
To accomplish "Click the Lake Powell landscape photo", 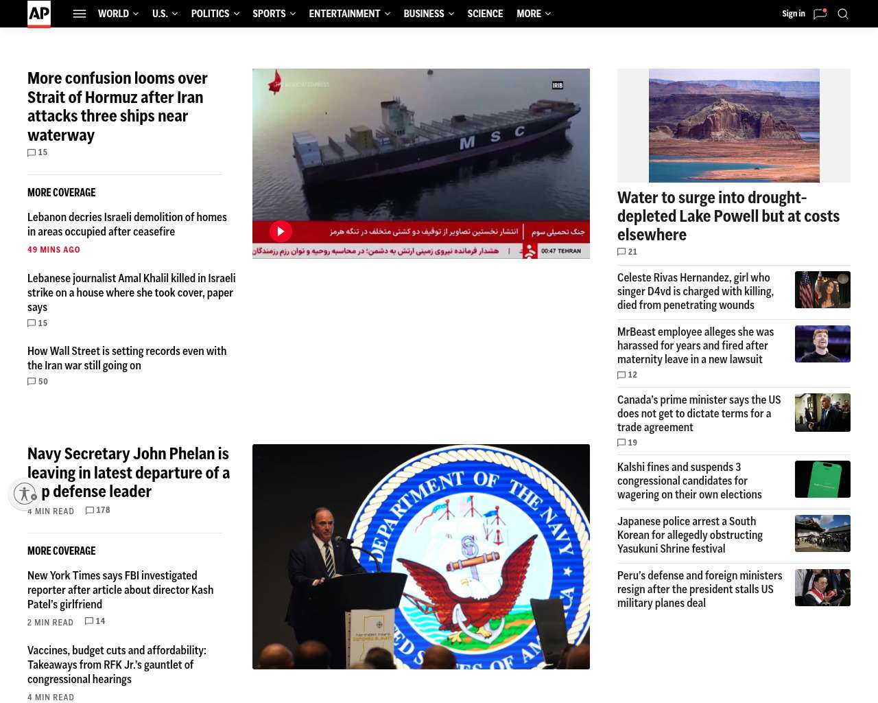I will click(x=734, y=126).
